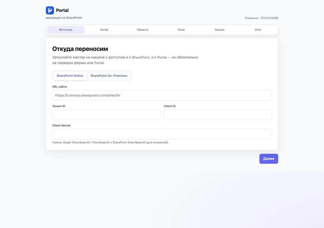Click the 'Запускайте мастер на машине' description paragraph
Viewport: 324px width, 228px height.
click(125, 60)
